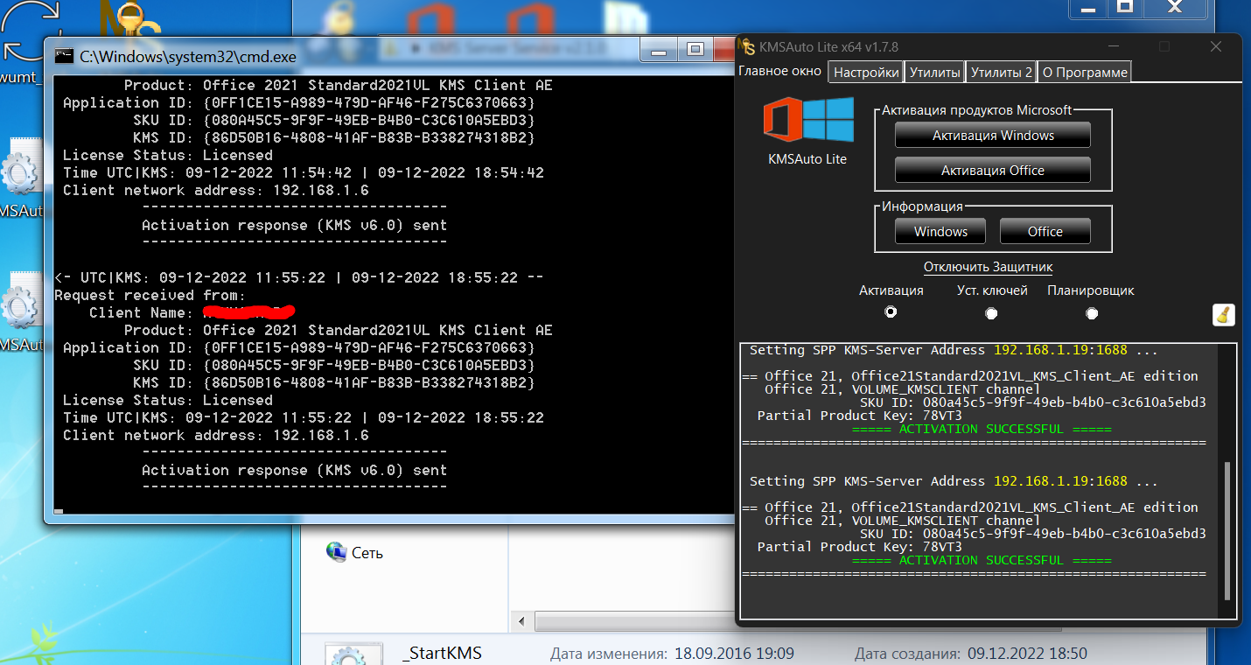1251x665 pixels.
Task: Click the first yellow 192.168.1.19:1688 address
Action: (1060, 350)
